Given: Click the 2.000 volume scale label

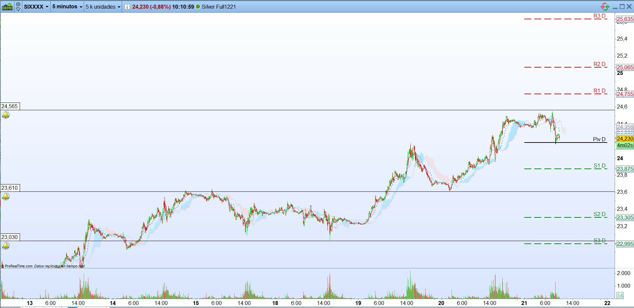Looking at the screenshot, I should (x=624, y=273).
